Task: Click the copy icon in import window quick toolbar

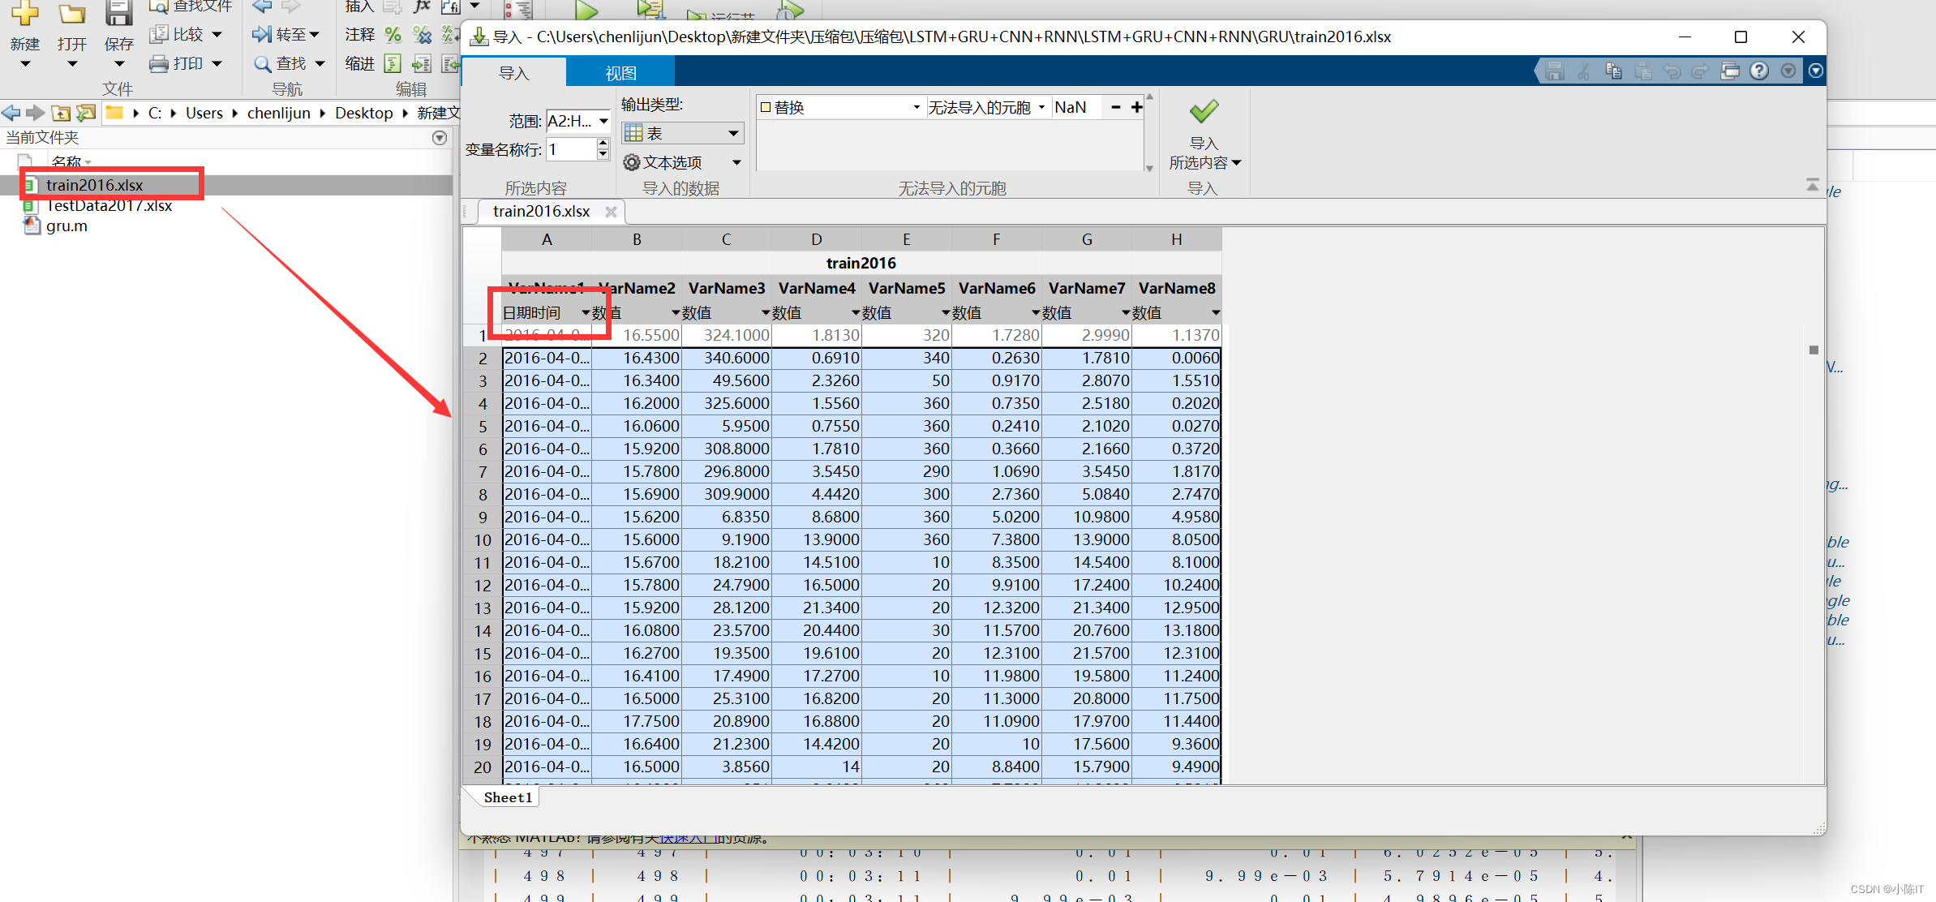Action: tap(1613, 71)
